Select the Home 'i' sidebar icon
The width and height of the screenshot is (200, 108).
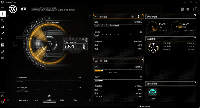[3, 14]
